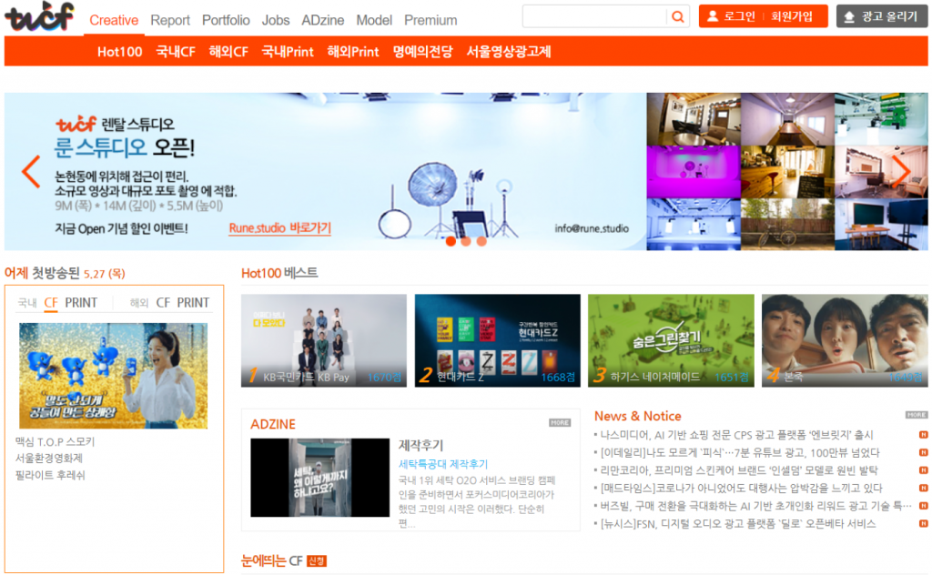Open the Maxim T.O.P ad thumbnail
The width and height of the screenshot is (932, 575).
click(x=114, y=376)
